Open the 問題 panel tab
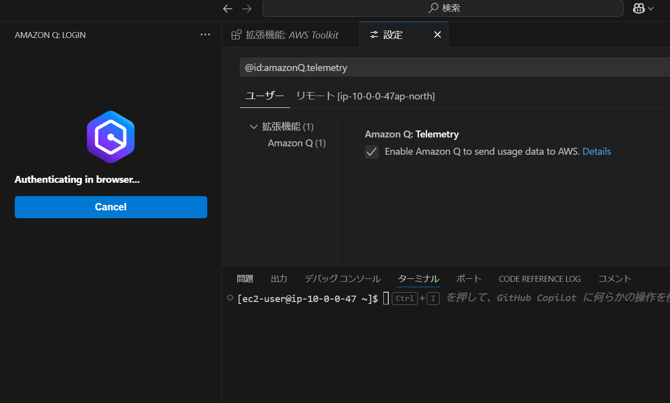Screen dimensions: 670x403 [x=245, y=279]
